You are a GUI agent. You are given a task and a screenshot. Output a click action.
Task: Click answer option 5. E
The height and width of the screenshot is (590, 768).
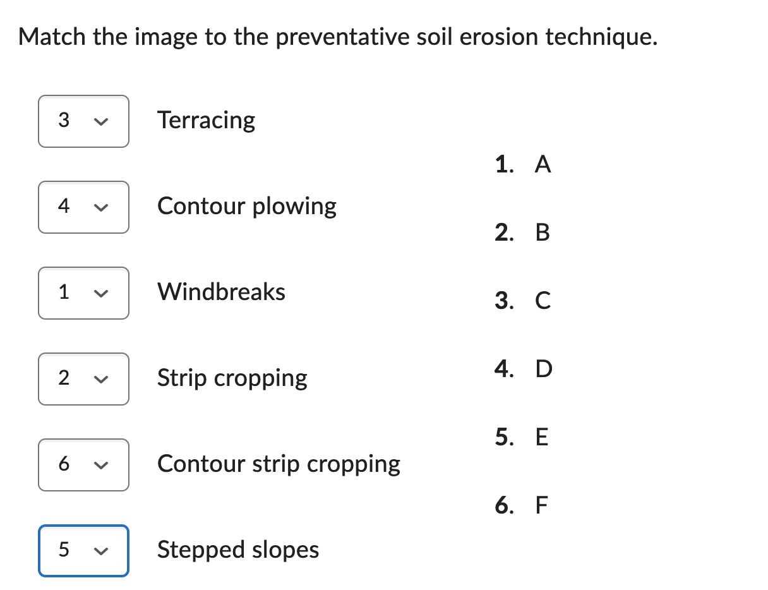click(522, 436)
